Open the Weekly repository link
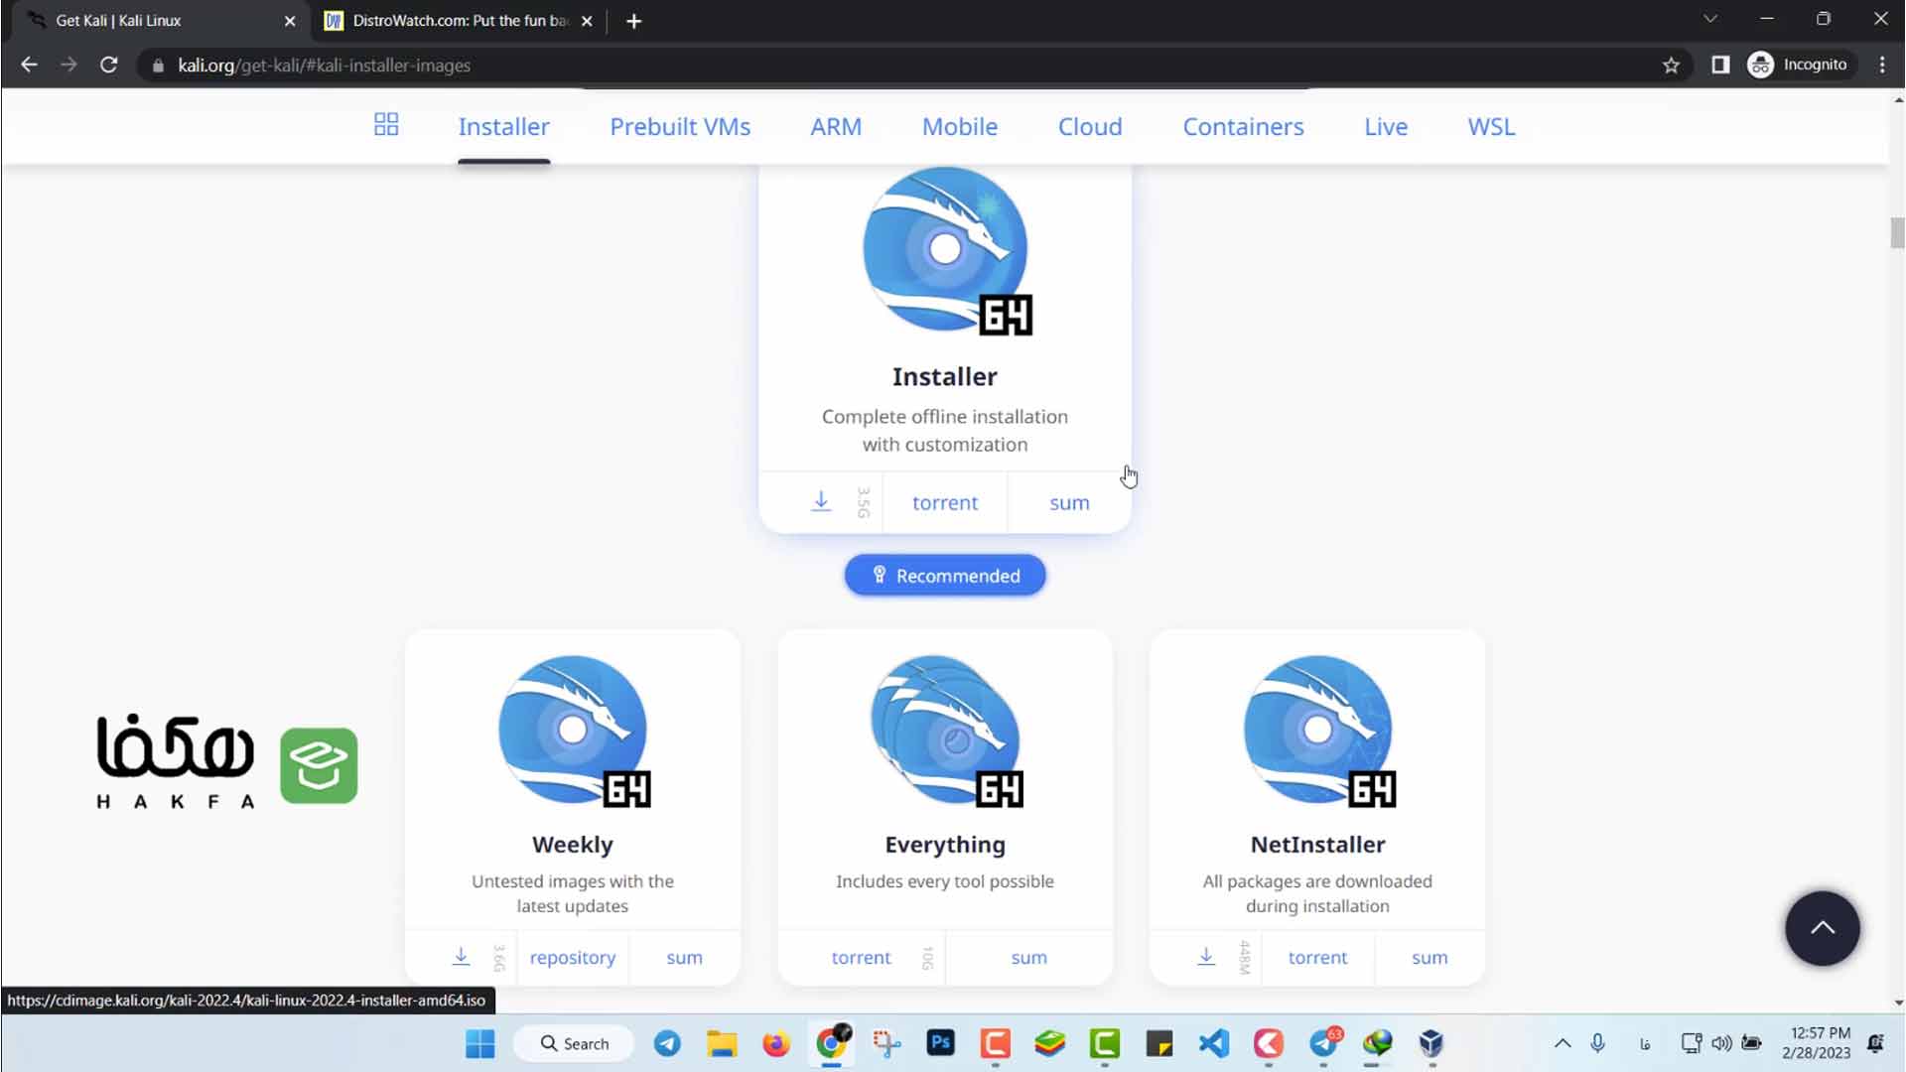This screenshot has width=1906, height=1072. [x=573, y=958]
